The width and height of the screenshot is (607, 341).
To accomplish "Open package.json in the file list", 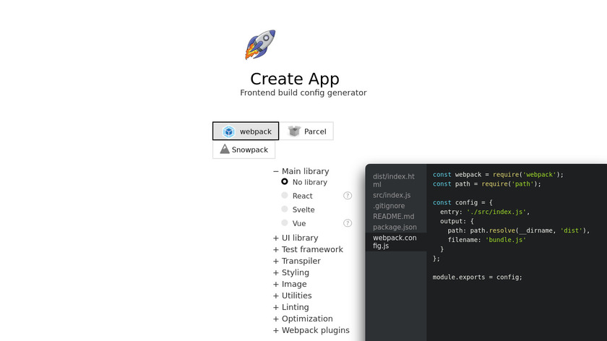I will [396, 227].
